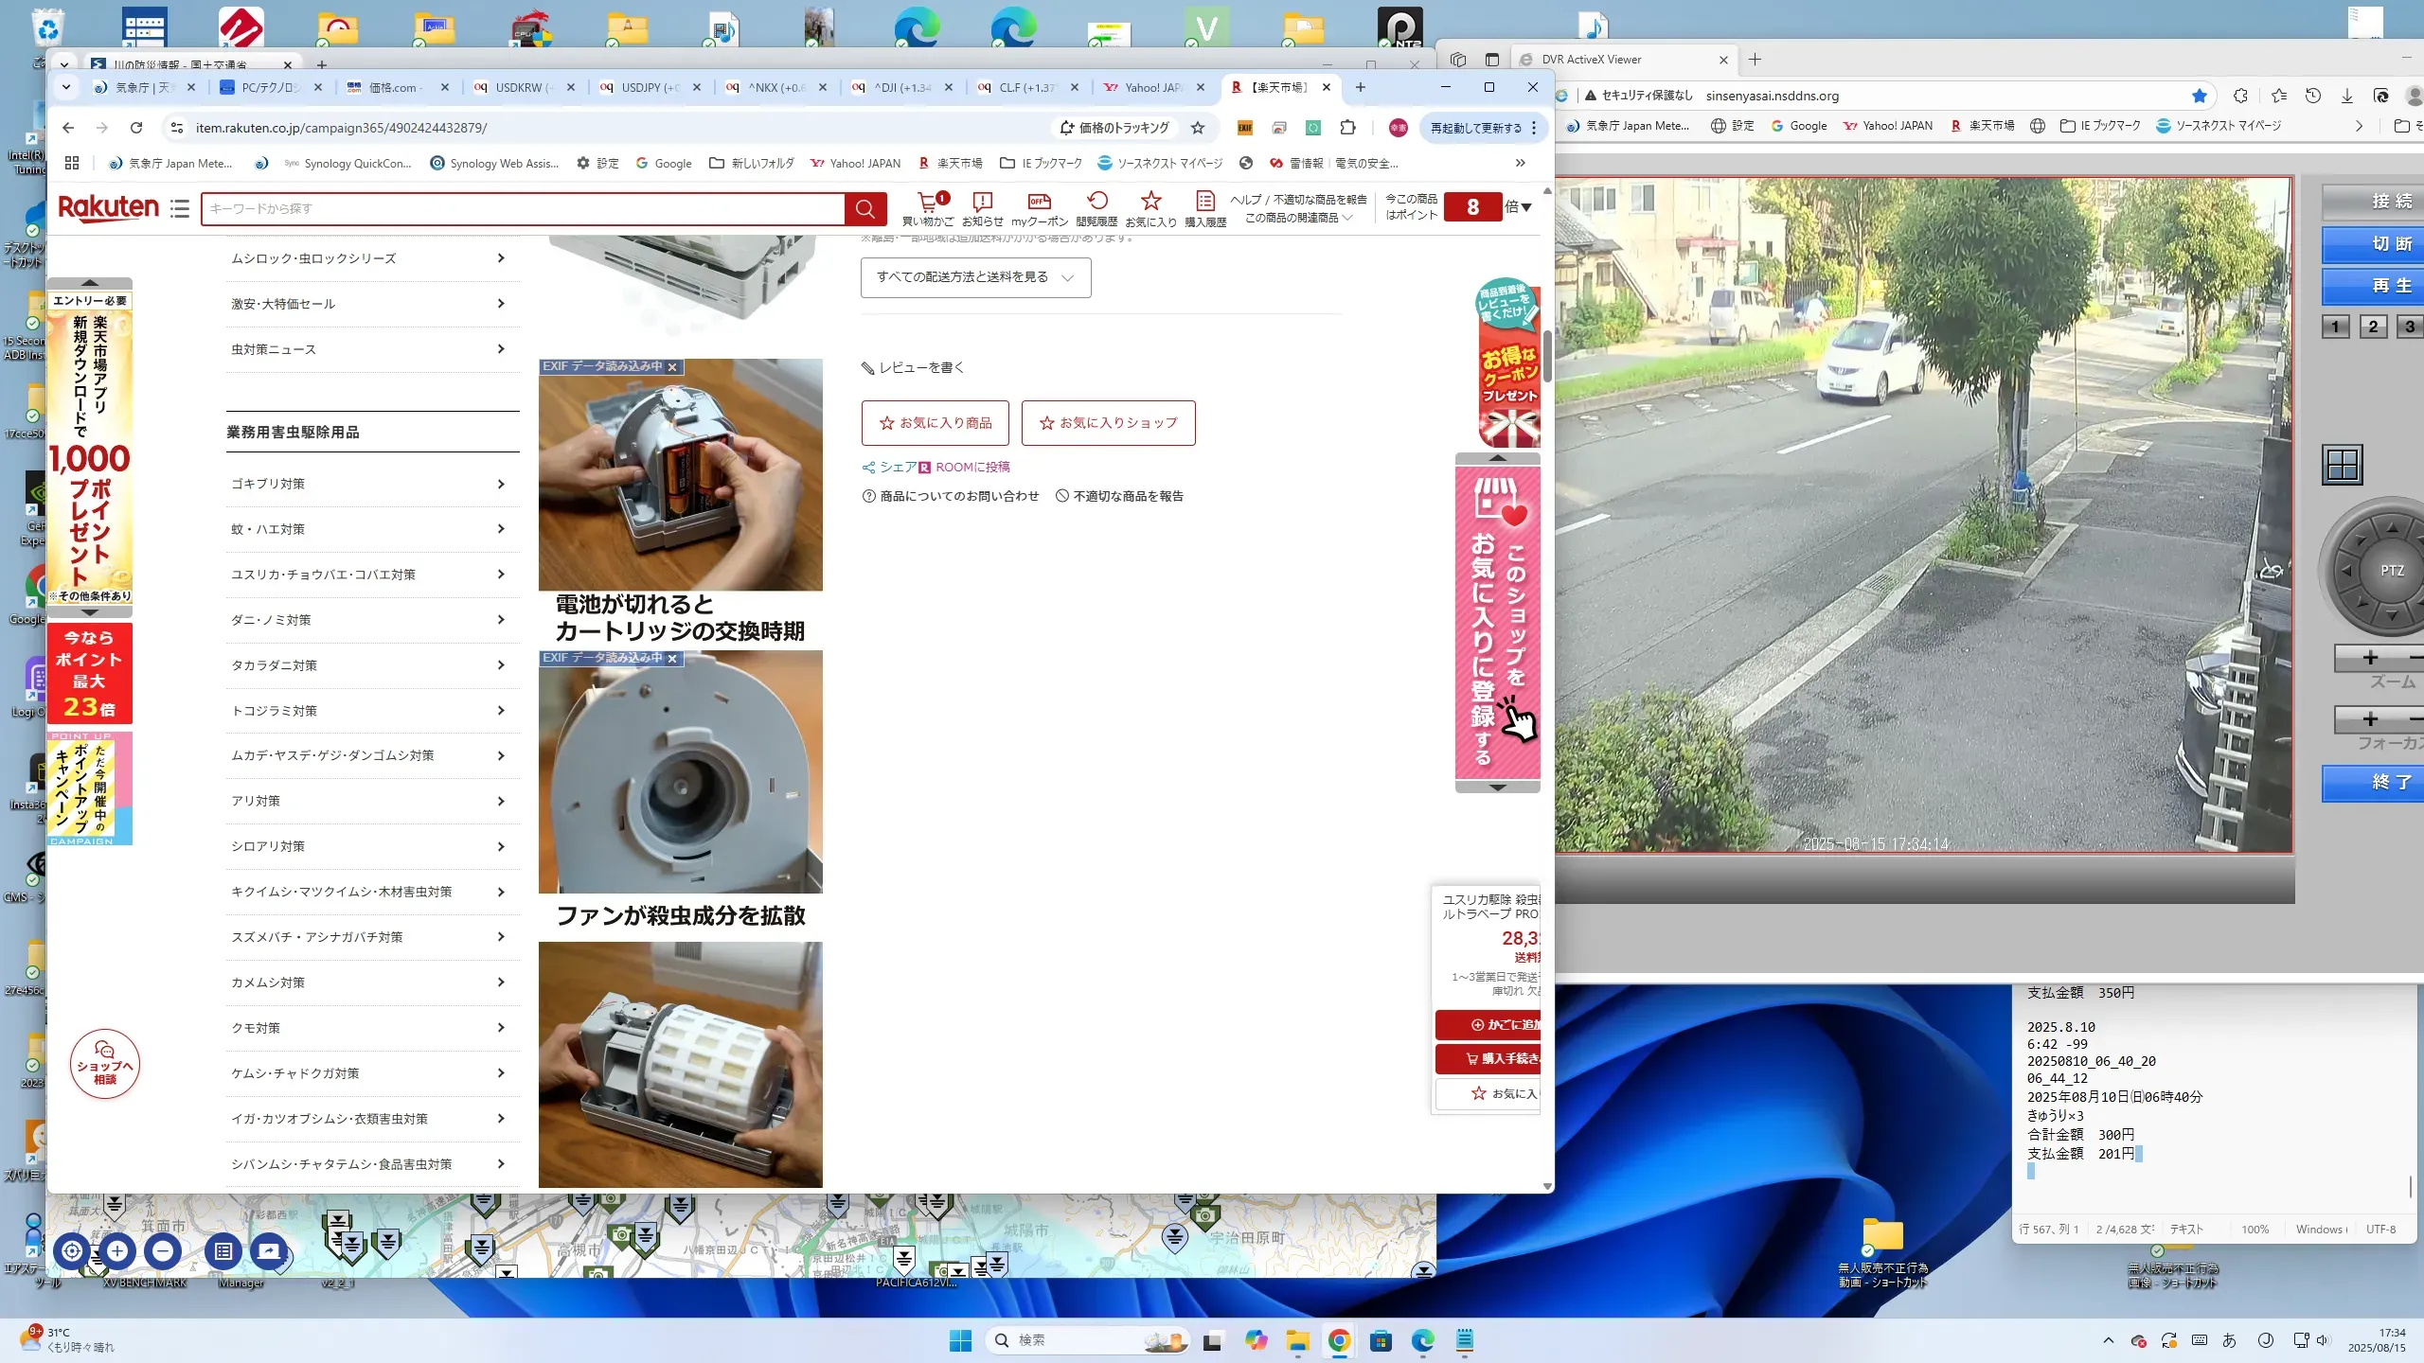Open 閲覧履歴 browsing history icon

coord(1096,203)
